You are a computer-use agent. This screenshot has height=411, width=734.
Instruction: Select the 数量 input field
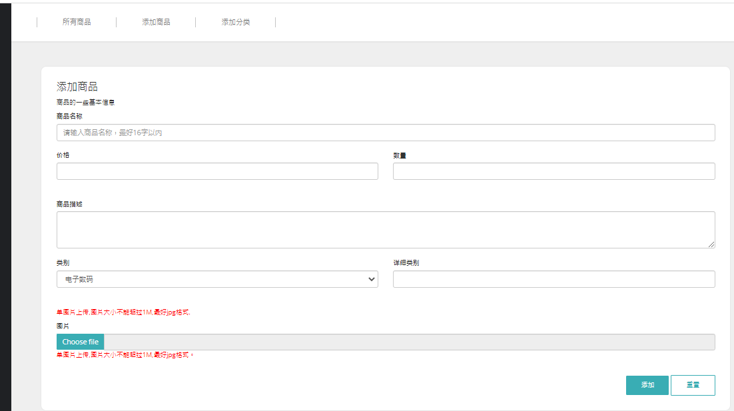pyautogui.click(x=553, y=171)
